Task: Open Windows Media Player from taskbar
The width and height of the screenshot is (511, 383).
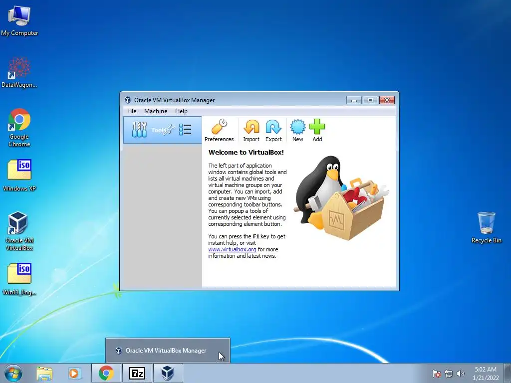Action: (x=75, y=374)
